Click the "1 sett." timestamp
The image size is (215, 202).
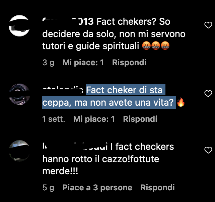[54, 119]
